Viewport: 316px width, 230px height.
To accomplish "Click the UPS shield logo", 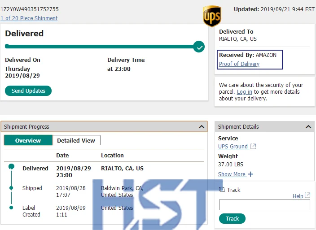I will [212, 17].
